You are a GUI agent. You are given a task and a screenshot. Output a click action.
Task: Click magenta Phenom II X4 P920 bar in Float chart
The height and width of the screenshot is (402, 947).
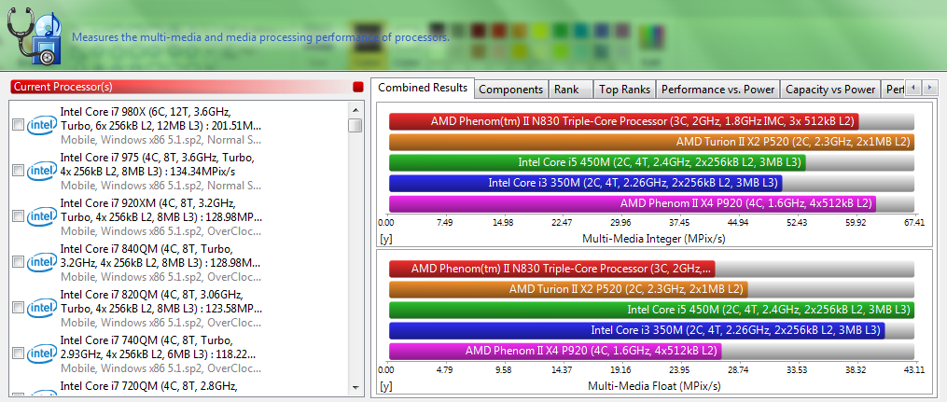tap(555, 351)
